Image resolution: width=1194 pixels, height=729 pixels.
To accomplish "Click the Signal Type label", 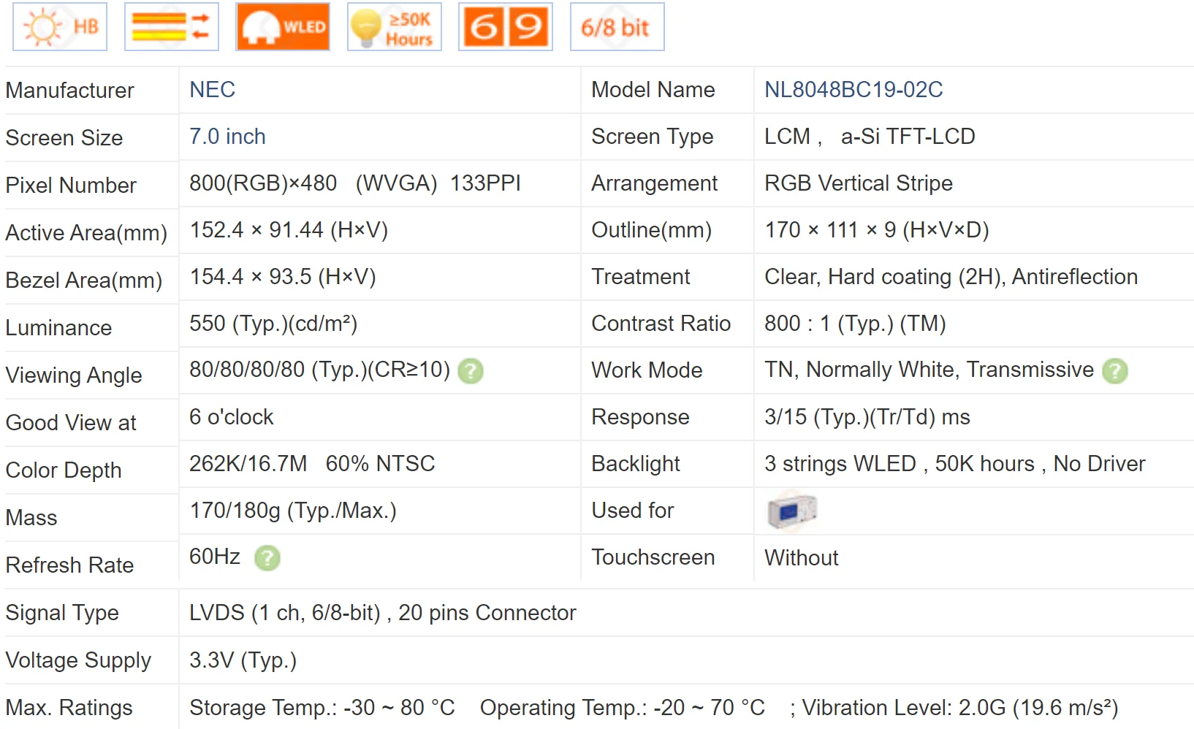I will click(62, 613).
